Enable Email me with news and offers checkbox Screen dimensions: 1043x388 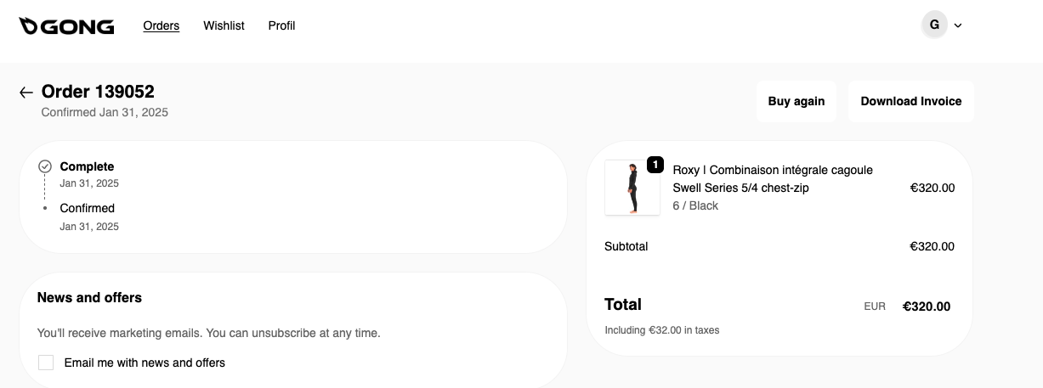(46, 363)
